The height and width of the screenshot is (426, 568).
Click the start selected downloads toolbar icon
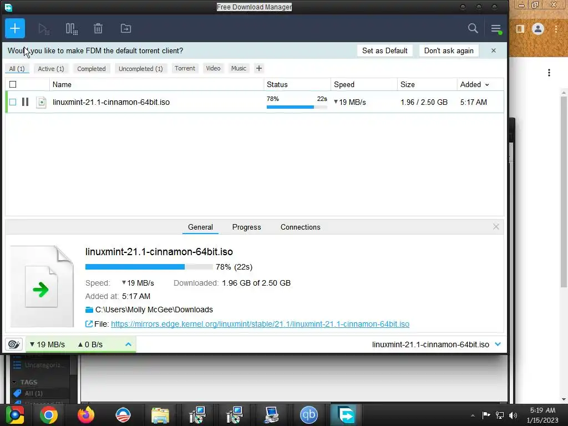[x=44, y=29]
